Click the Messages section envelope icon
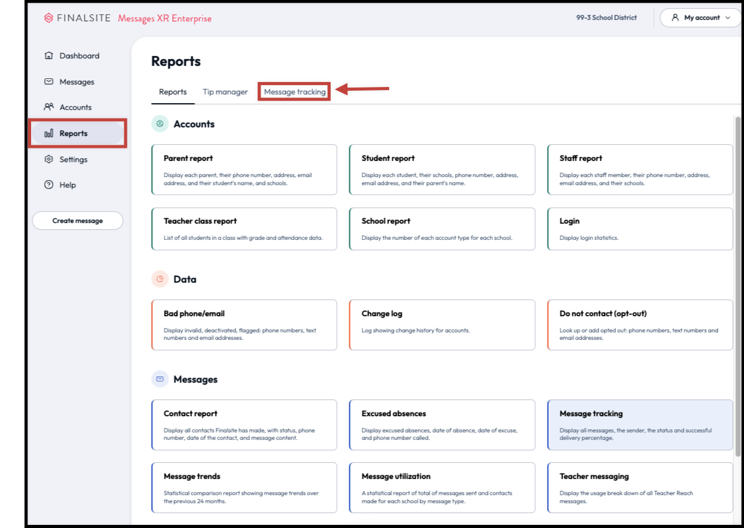744x528 pixels. 160,379
